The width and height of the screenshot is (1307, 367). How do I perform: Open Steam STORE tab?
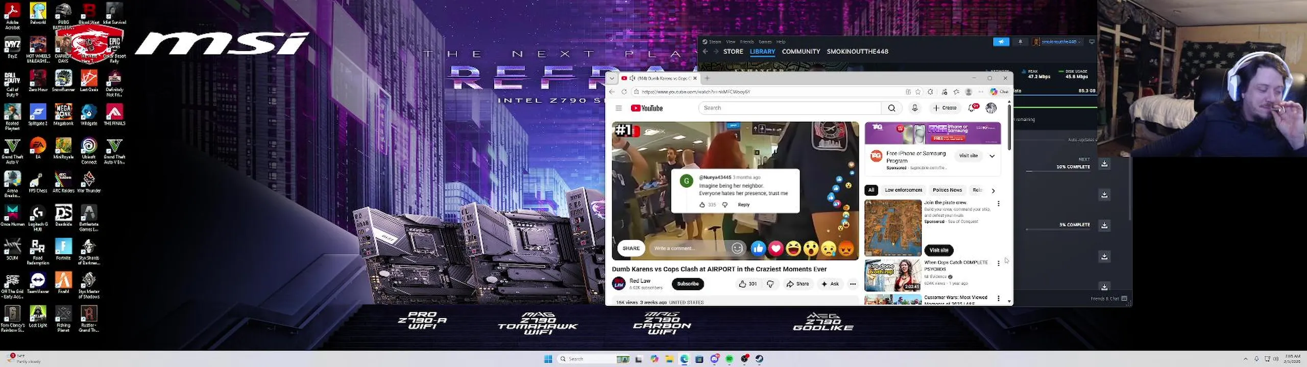click(733, 51)
